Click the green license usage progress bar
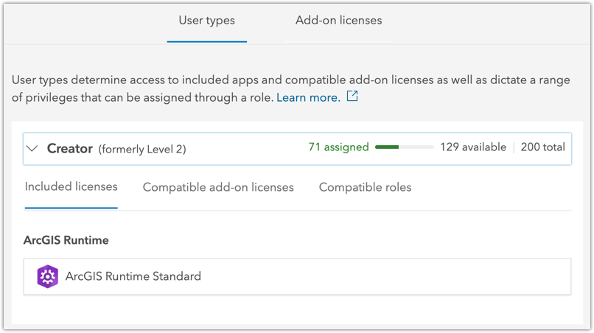Image resolution: width=594 pixels, height=333 pixels. [x=404, y=147]
